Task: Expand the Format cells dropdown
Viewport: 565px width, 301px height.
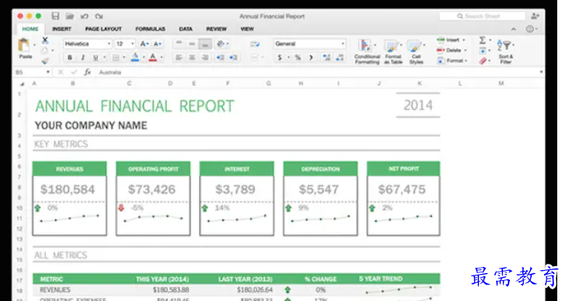Action: 466,61
